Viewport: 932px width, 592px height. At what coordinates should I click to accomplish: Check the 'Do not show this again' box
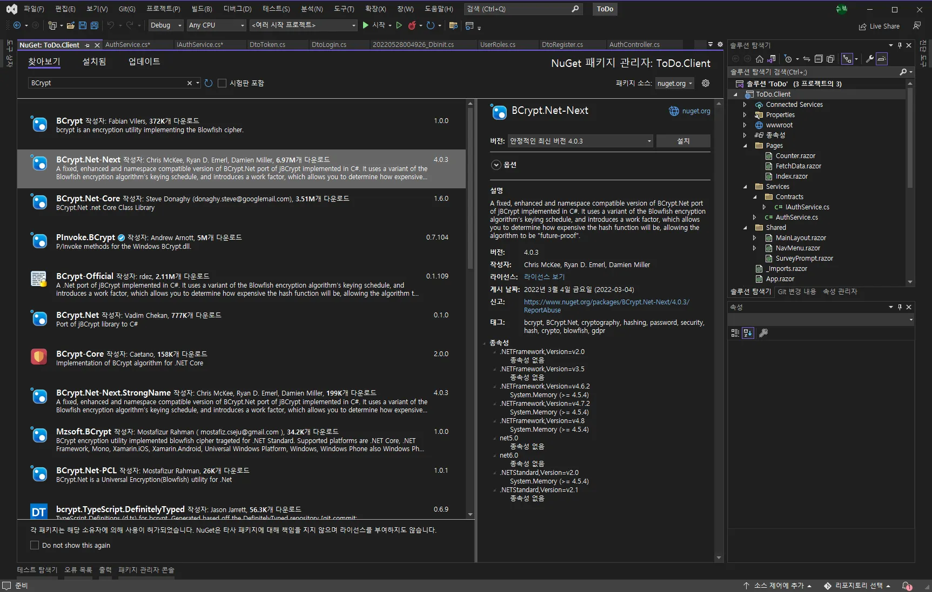tap(35, 545)
